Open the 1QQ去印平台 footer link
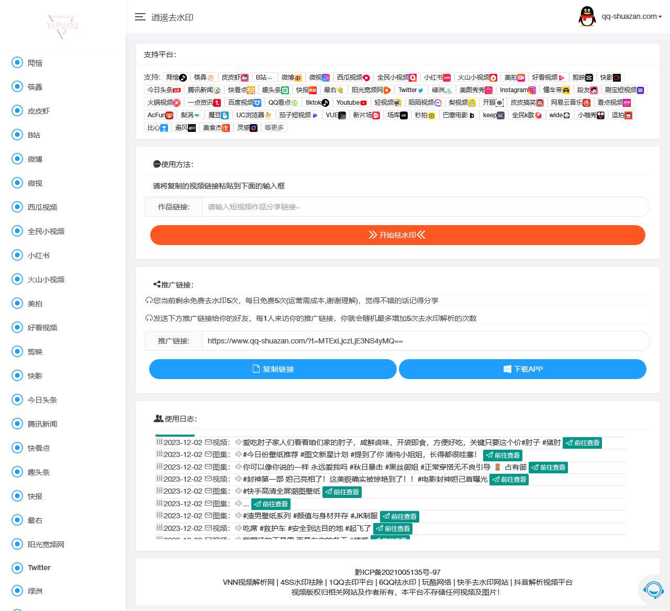This screenshot has height=611, width=670. pos(351,582)
